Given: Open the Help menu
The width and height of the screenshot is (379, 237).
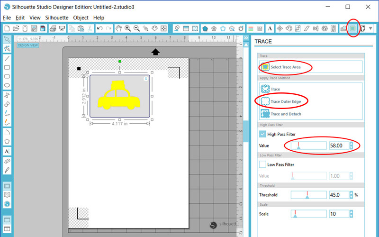Looking at the screenshot, I should click(99, 18).
